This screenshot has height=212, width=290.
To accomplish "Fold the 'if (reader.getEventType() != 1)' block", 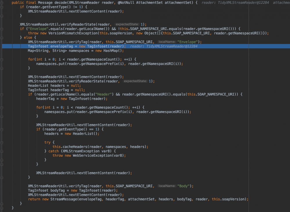I will (x=2, y=7).
